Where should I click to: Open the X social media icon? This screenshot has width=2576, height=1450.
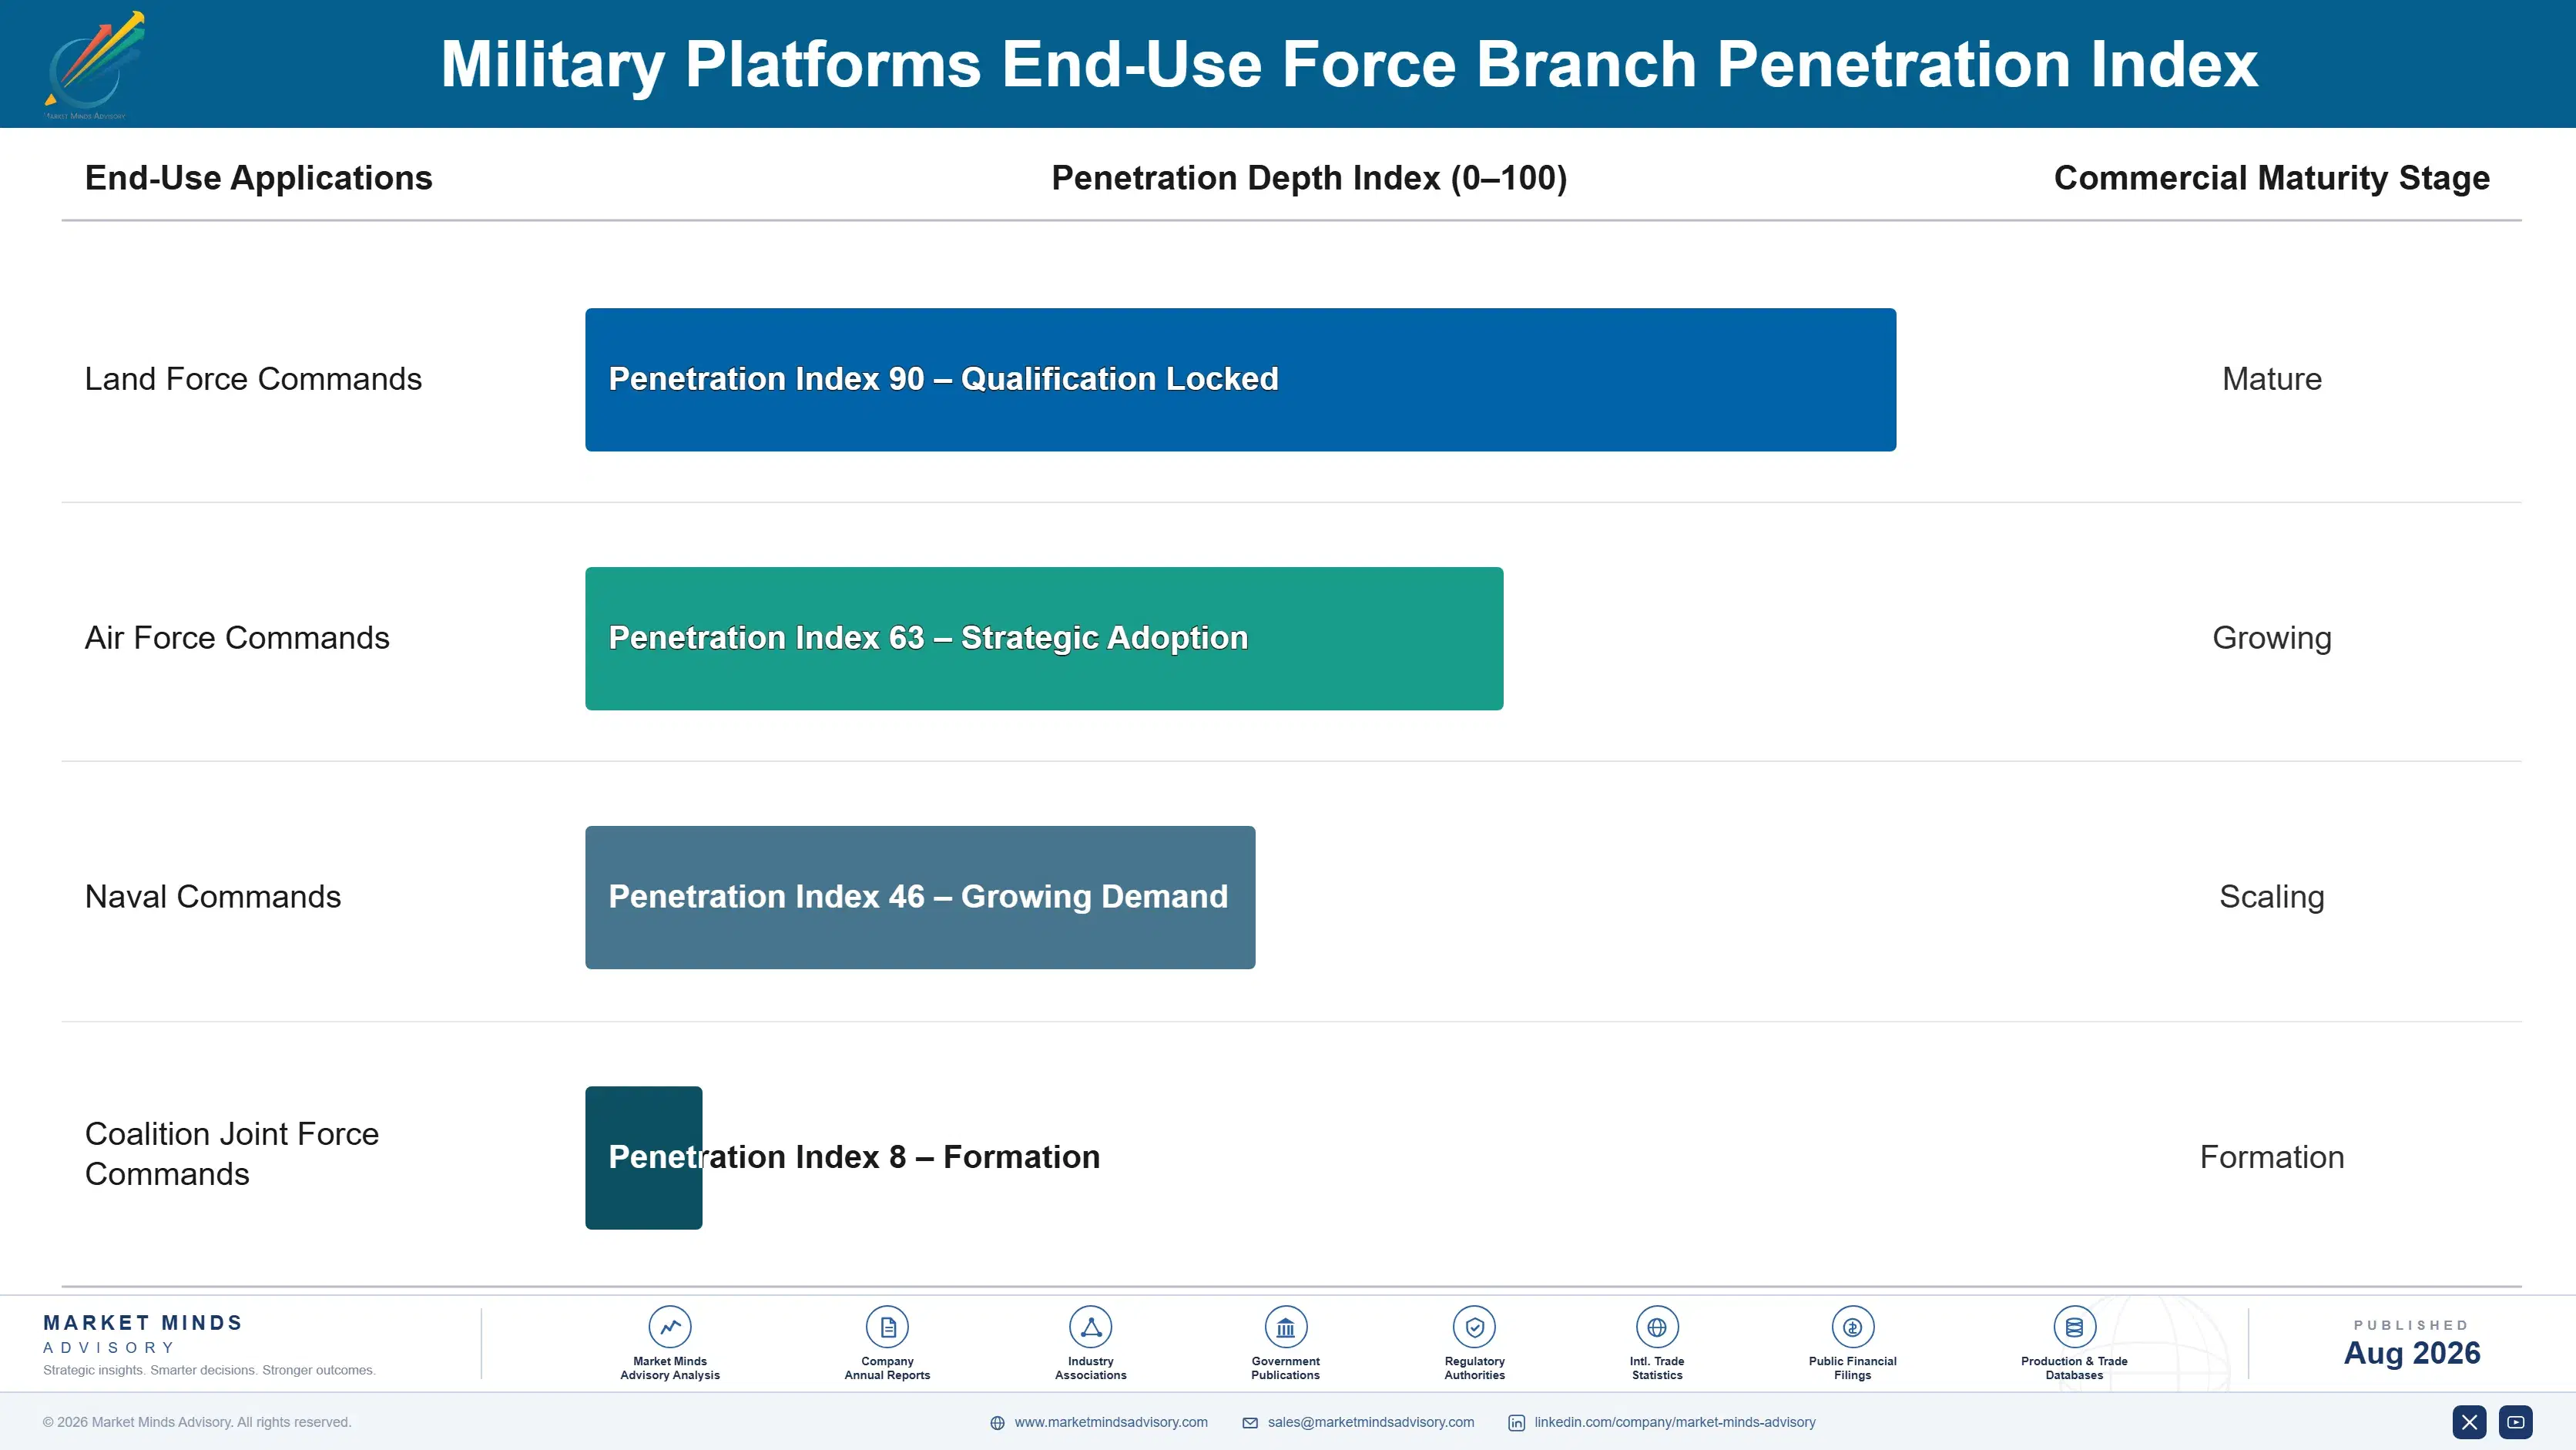click(x=2469, y=1422)
